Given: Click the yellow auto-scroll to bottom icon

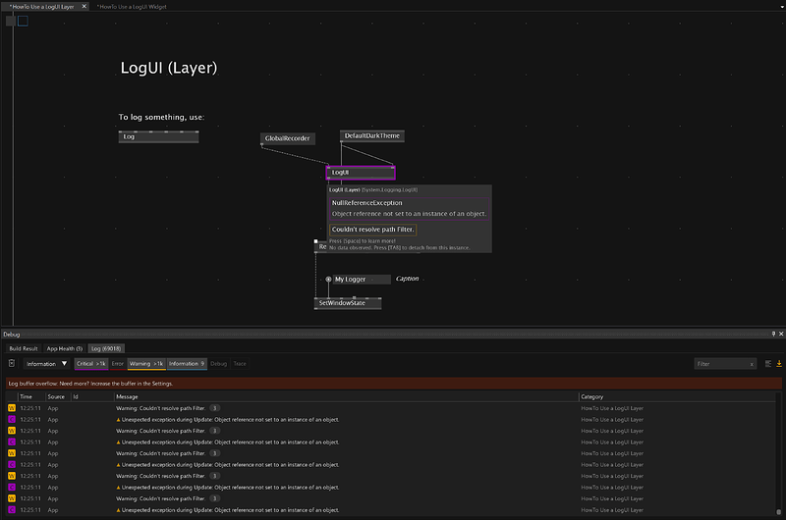Looking at the screenshot, I should click(779, 364).
